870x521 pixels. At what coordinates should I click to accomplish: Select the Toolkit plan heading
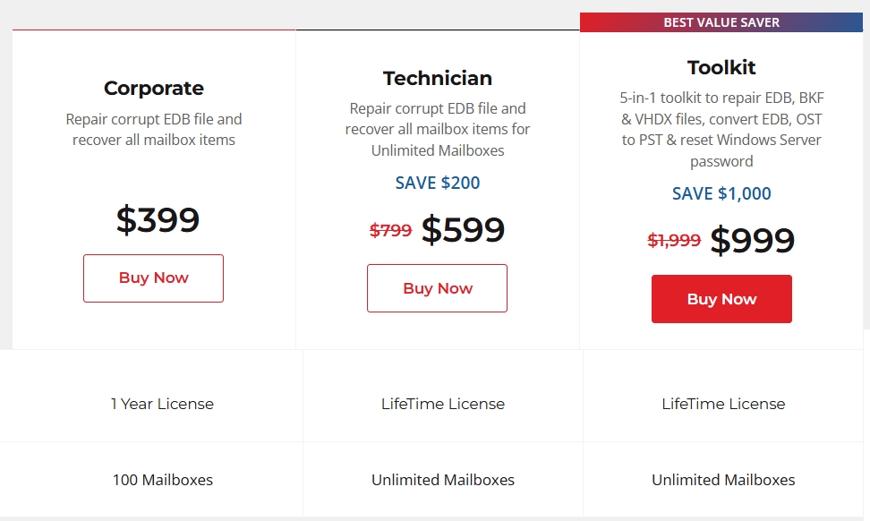[x=721, y=68]
